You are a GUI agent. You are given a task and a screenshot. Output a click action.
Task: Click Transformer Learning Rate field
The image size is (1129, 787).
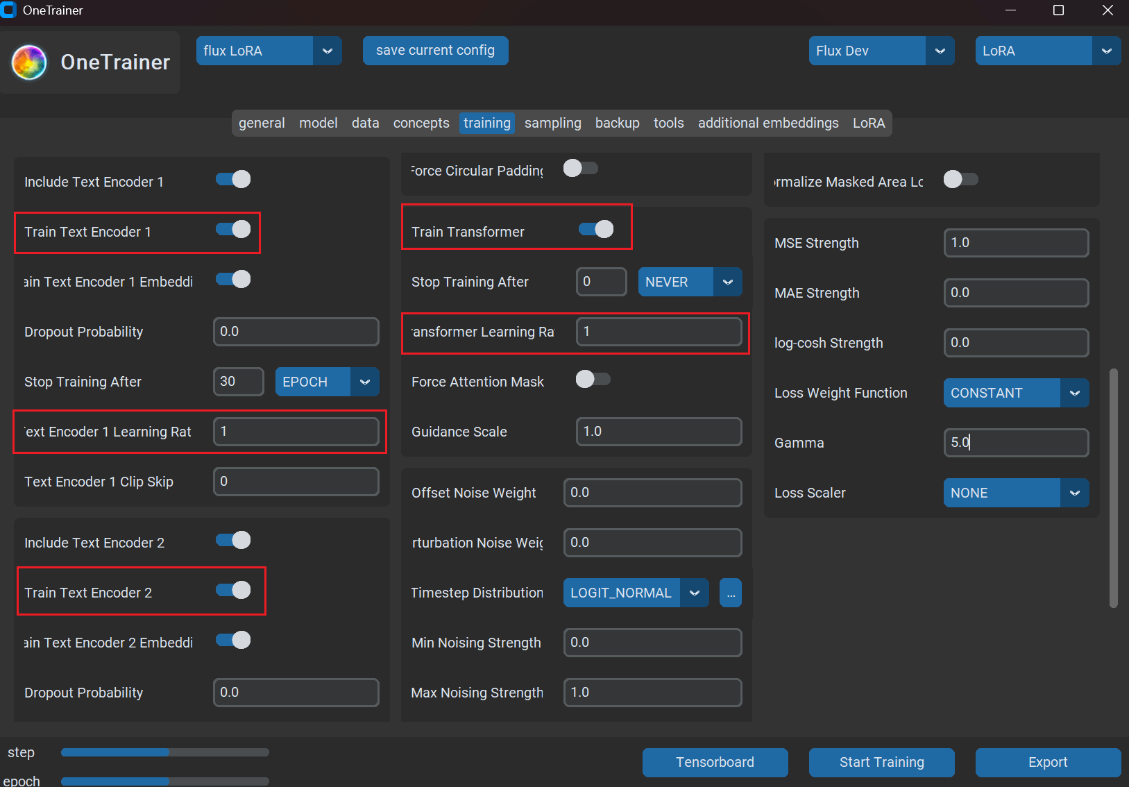click(659, 332)
